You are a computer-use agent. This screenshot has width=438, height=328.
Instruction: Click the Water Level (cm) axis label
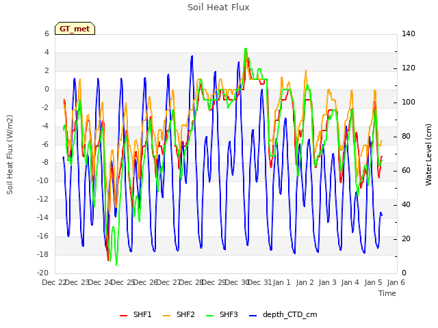tap(428, 155)
